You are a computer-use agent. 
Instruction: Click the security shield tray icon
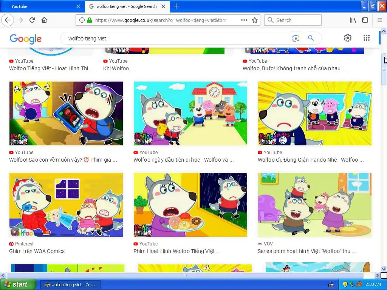[x=345, y=285]
